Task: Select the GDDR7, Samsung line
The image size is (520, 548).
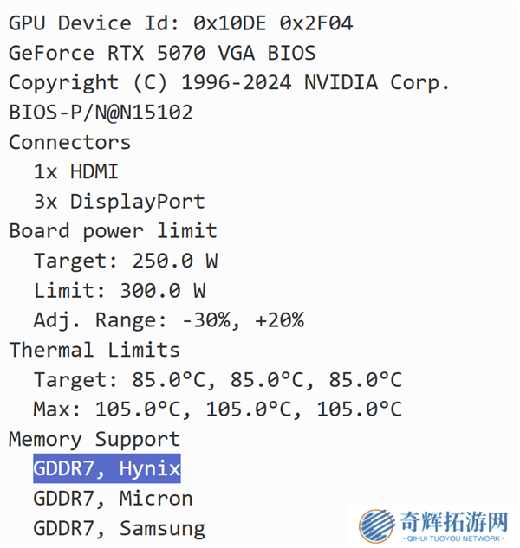Action: tap(119, 528)
